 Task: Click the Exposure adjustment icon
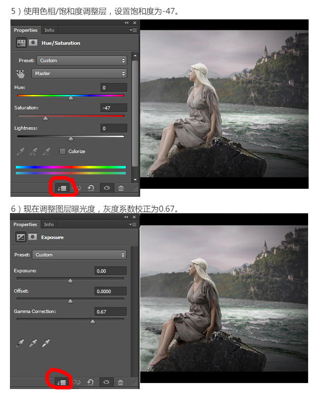20,237
